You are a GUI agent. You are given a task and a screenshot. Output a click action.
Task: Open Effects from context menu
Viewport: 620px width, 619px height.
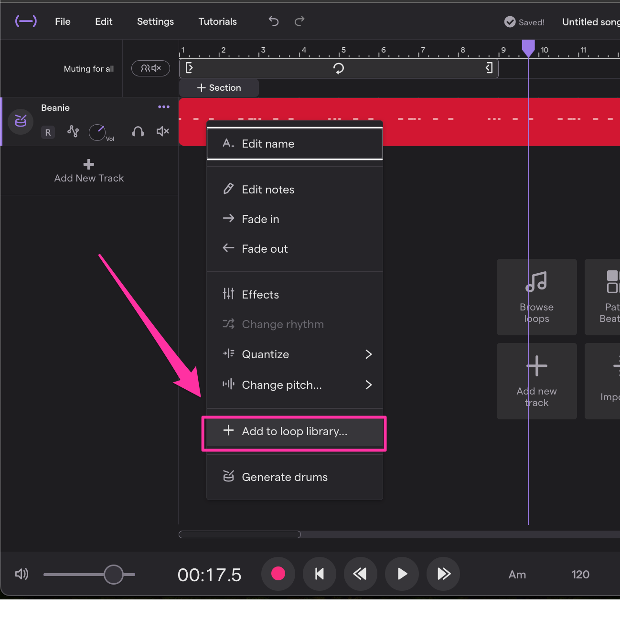pyautogui.click(x=295, y=295)
